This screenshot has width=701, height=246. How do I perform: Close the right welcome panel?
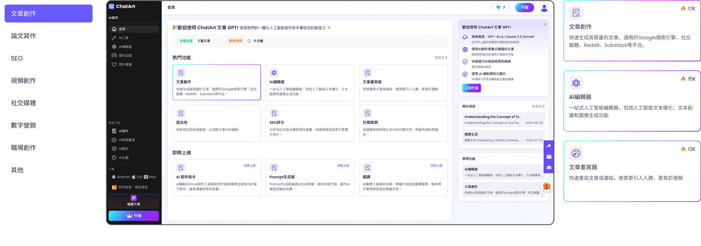545,24
